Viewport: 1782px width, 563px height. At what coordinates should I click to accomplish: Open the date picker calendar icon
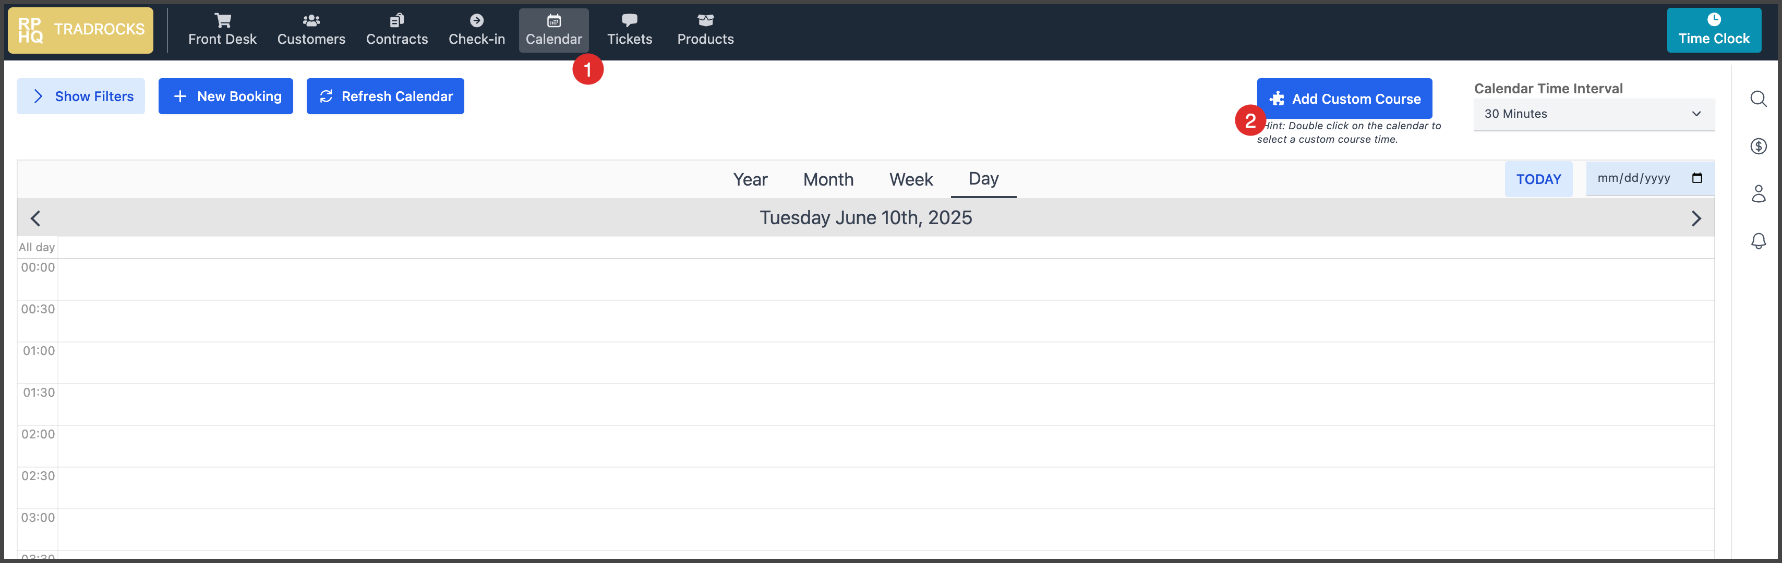pyautogui.click(x=1697, y=178)
